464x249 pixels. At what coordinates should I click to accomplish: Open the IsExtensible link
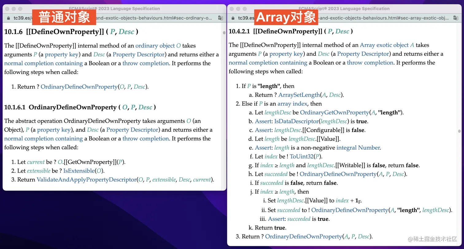tap(79, 171)
